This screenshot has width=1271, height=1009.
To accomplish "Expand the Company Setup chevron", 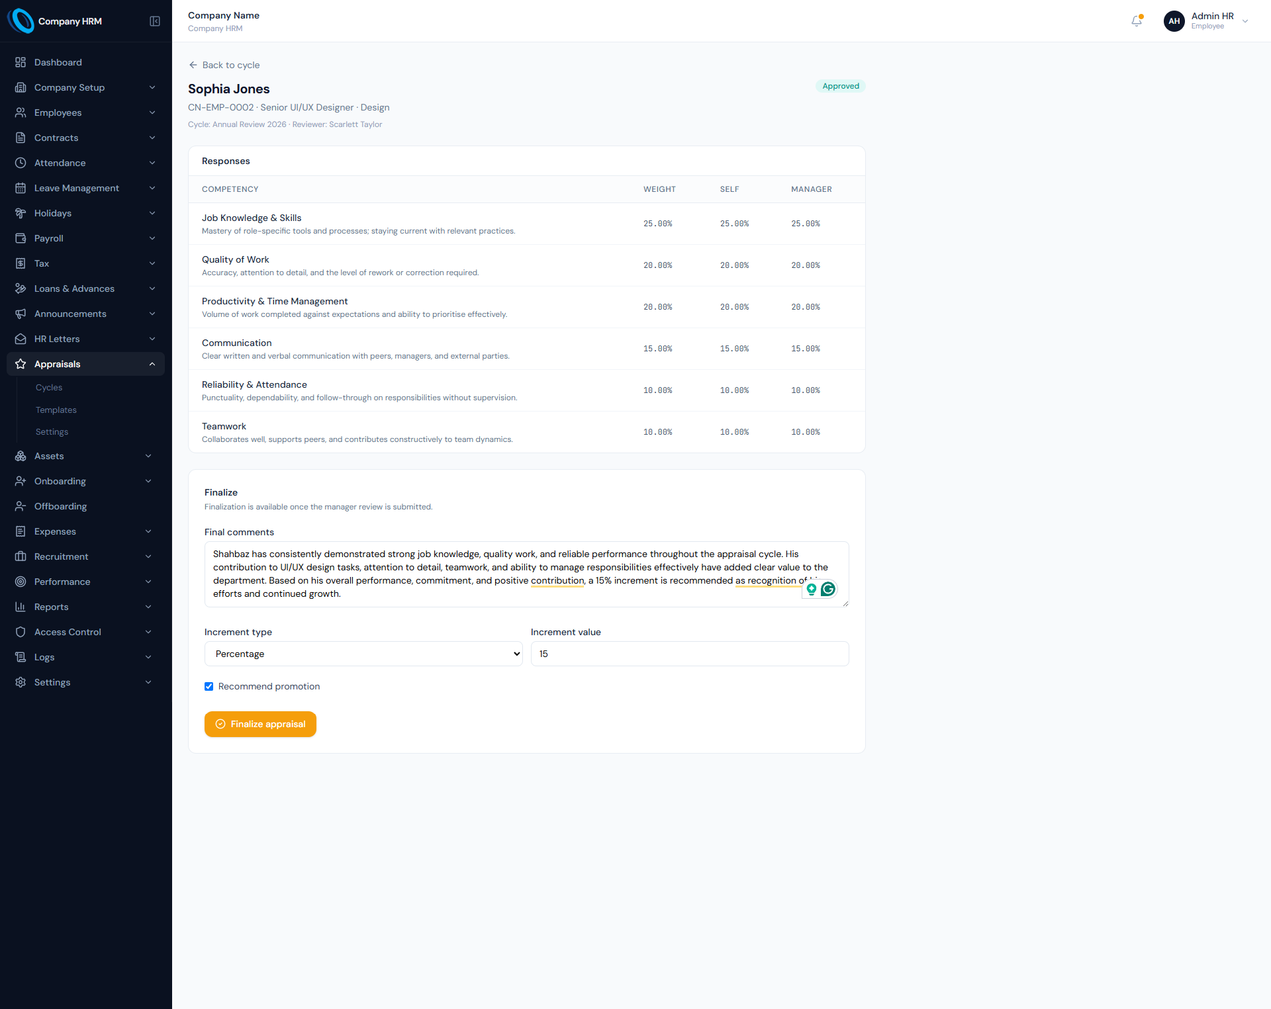I will coord(152,87).
